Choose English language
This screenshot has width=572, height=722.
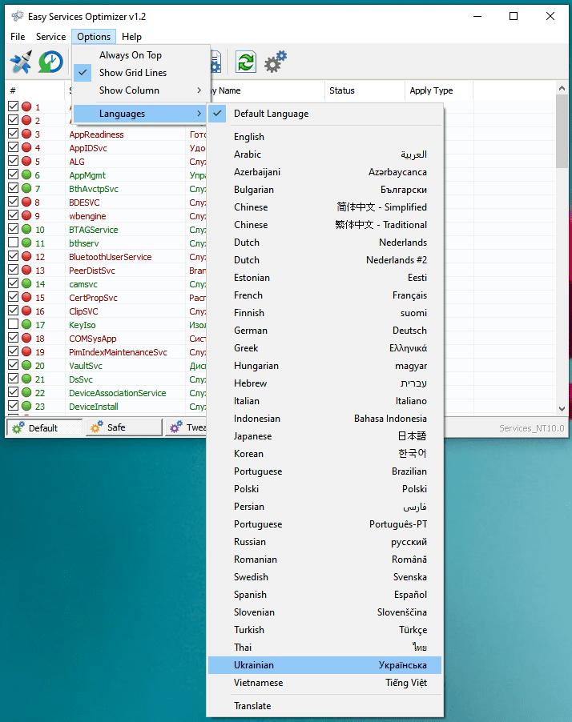324,137
